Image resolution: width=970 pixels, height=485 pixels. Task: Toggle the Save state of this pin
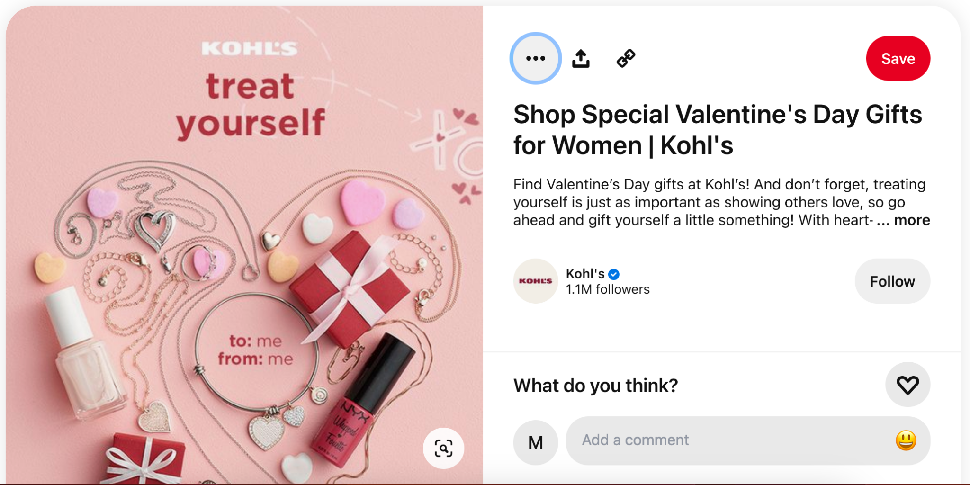tap(898, 58)
